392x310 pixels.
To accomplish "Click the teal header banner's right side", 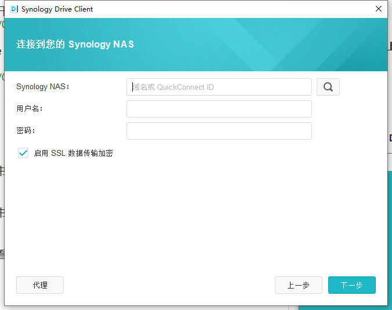I will coord(325,45).
